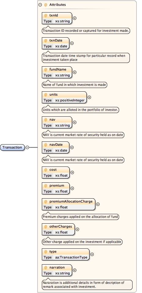Screen dimensions: 142x293
Task: Click the plus icon beside type attribute
Action: 92,254
